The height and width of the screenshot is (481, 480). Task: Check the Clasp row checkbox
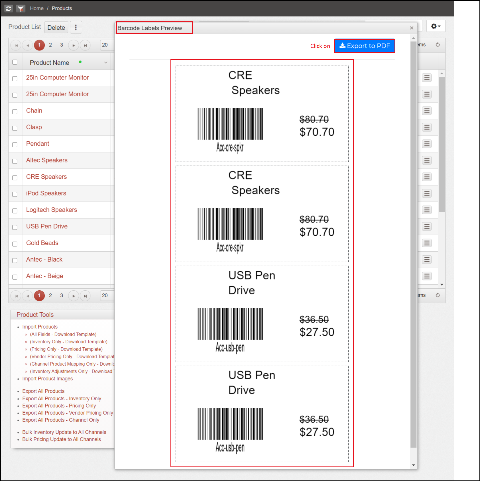click(x=15, y=128)
